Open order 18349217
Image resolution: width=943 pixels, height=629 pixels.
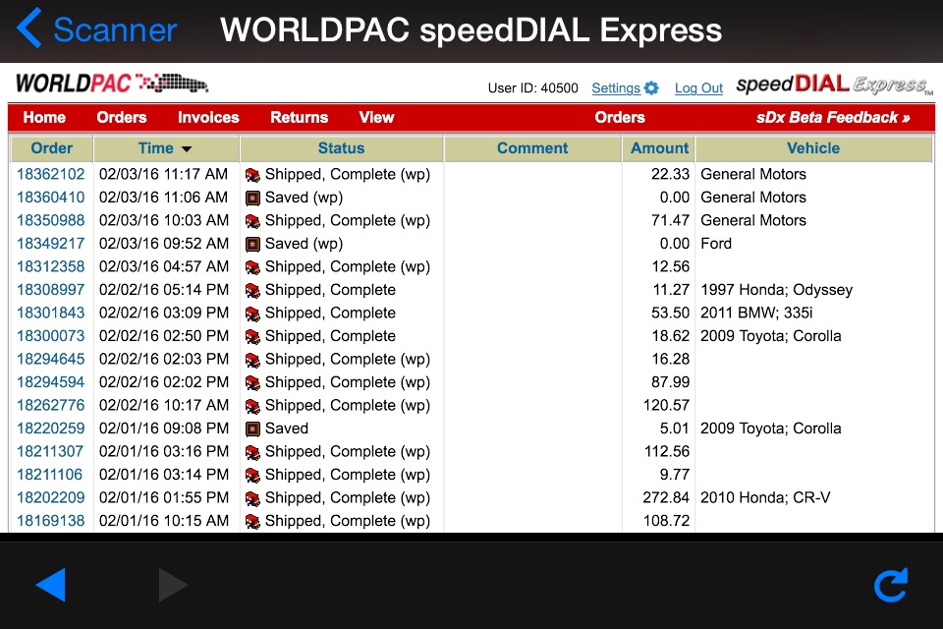[50, 244]
